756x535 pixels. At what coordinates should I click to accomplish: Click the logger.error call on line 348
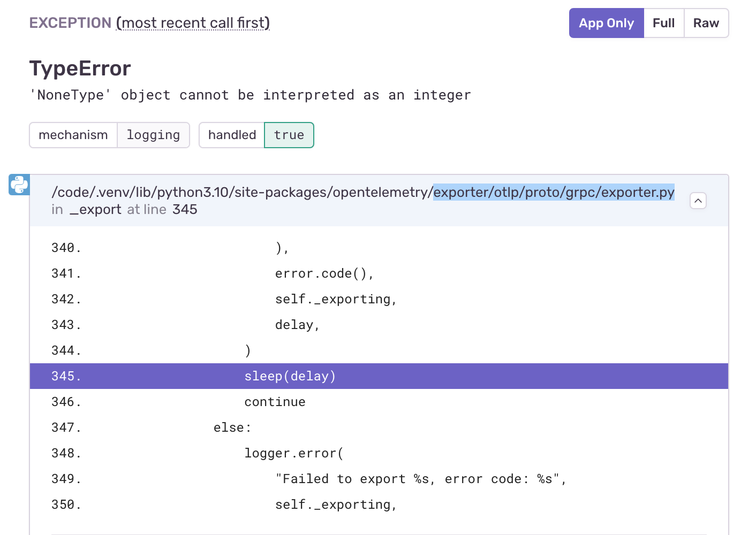pos(293,453)
